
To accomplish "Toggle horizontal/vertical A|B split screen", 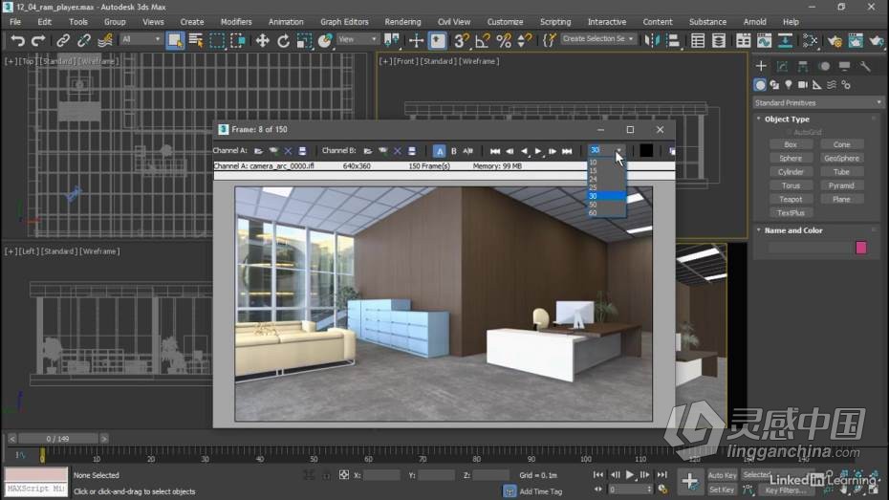I will [x=467, y=151].
